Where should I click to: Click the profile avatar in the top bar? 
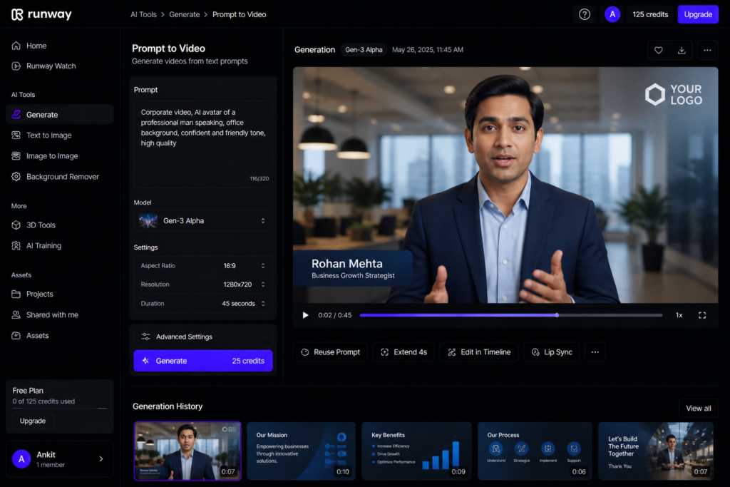pos(612,14)
